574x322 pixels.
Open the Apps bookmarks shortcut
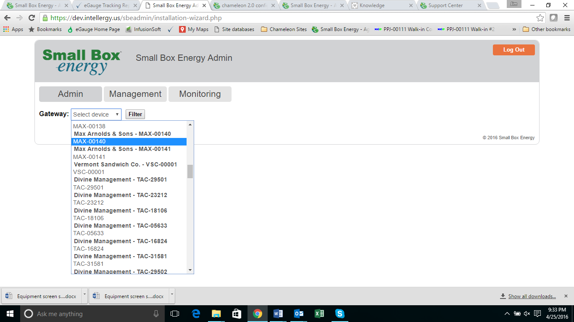(13, 29)
